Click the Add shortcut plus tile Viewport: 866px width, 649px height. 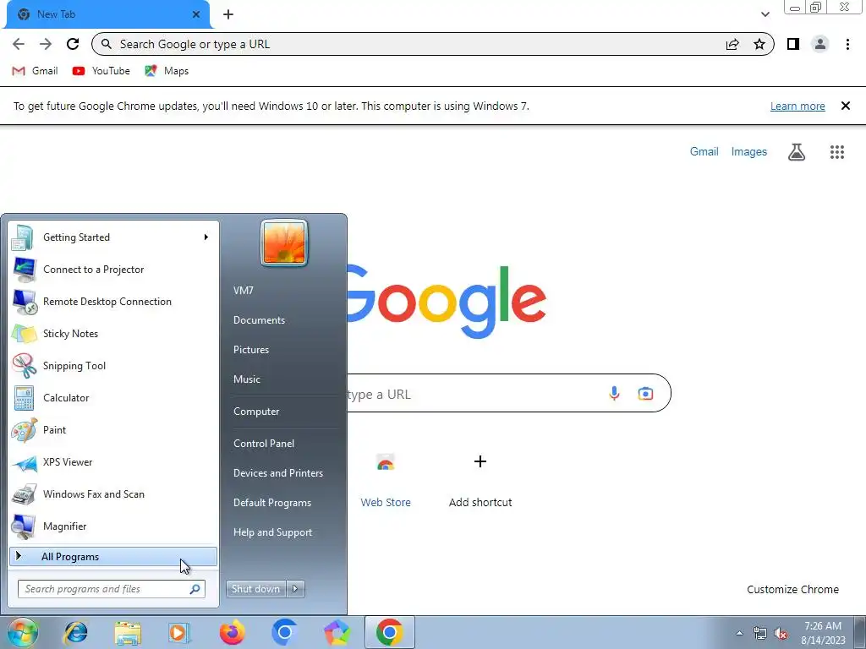pyautogui.click(x=480, y=479)
